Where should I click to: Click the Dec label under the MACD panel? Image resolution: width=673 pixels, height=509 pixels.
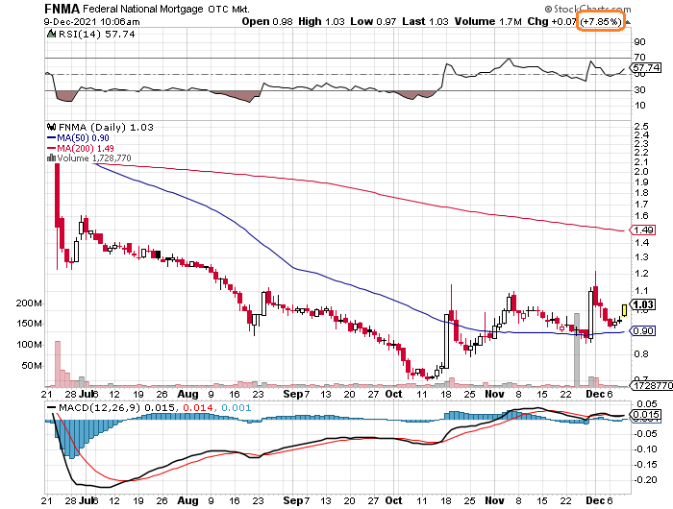[x=595, y=500]
